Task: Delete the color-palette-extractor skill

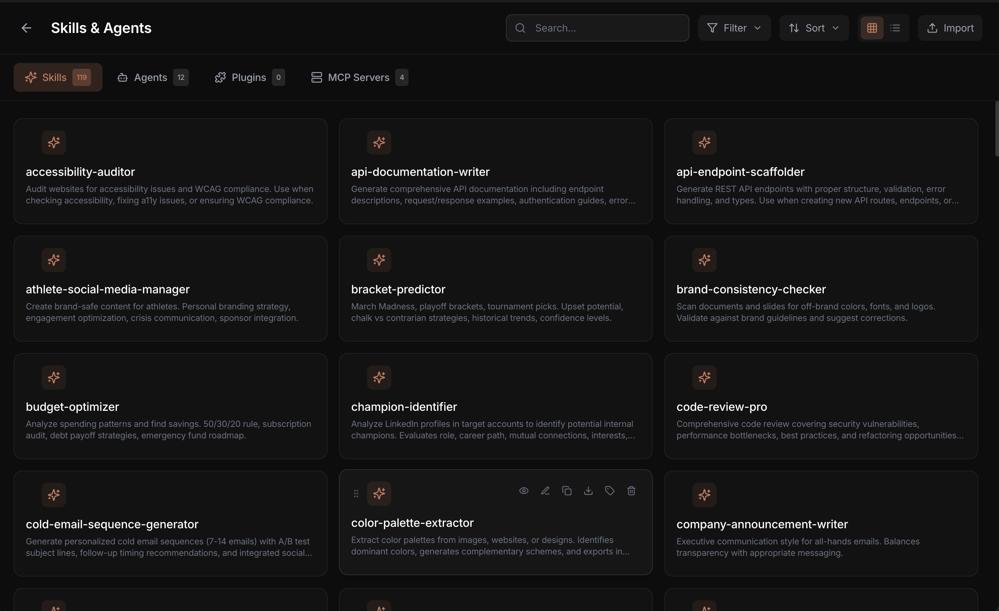Action: (x=631, y=490)
